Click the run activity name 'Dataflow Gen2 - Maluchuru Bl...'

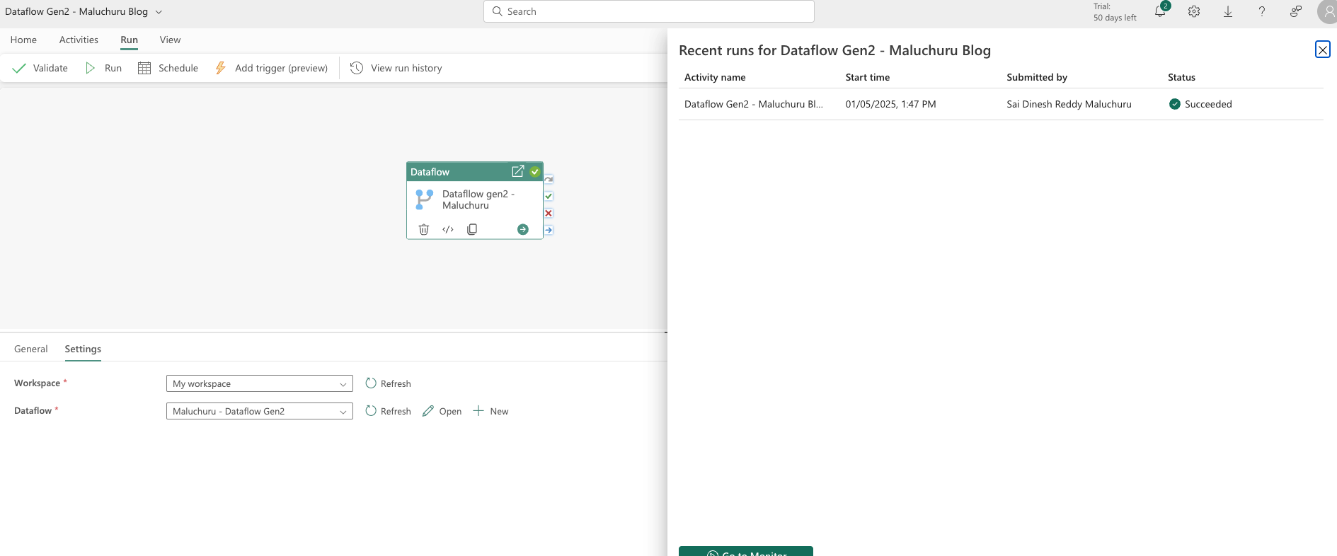coord(754,104)
